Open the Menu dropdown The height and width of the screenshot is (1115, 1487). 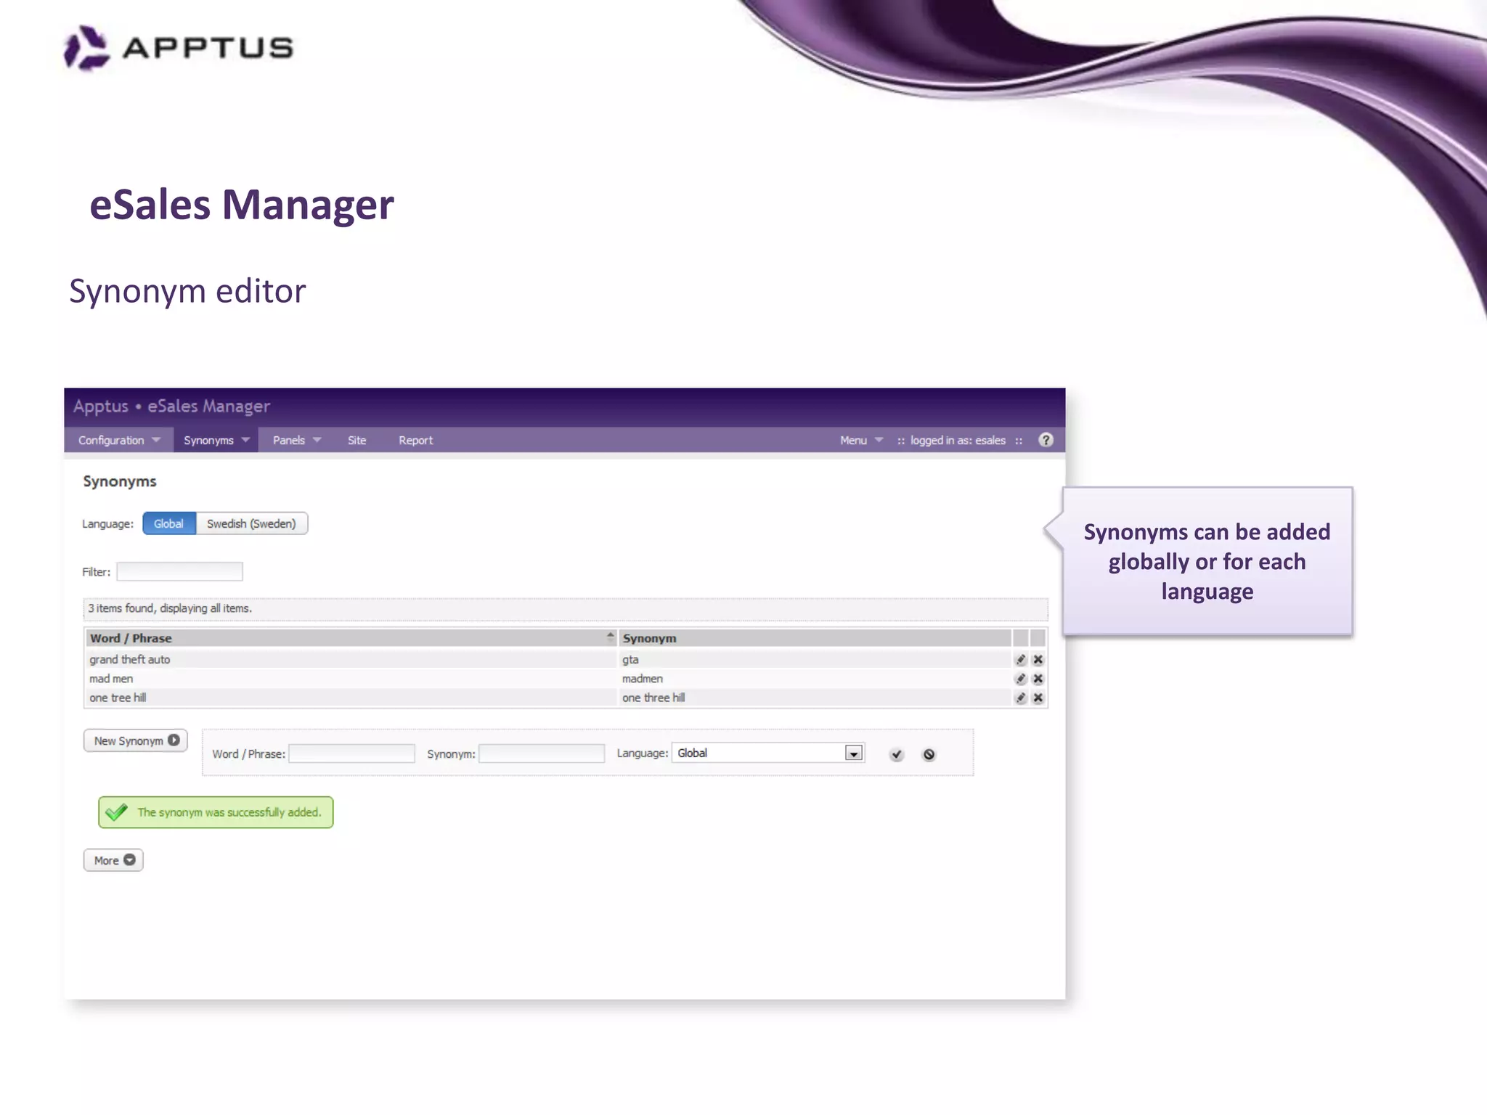(861, 440)
